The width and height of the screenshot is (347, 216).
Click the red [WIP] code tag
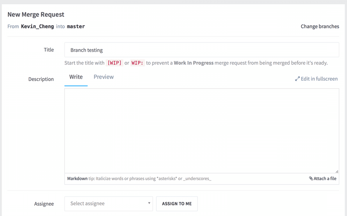pyautogui.click(x=114, y=63)
